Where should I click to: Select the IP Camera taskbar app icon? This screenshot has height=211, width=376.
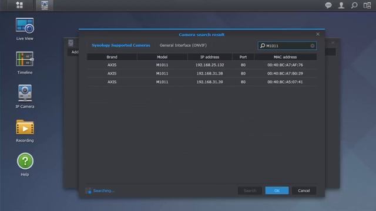point(45,5)
